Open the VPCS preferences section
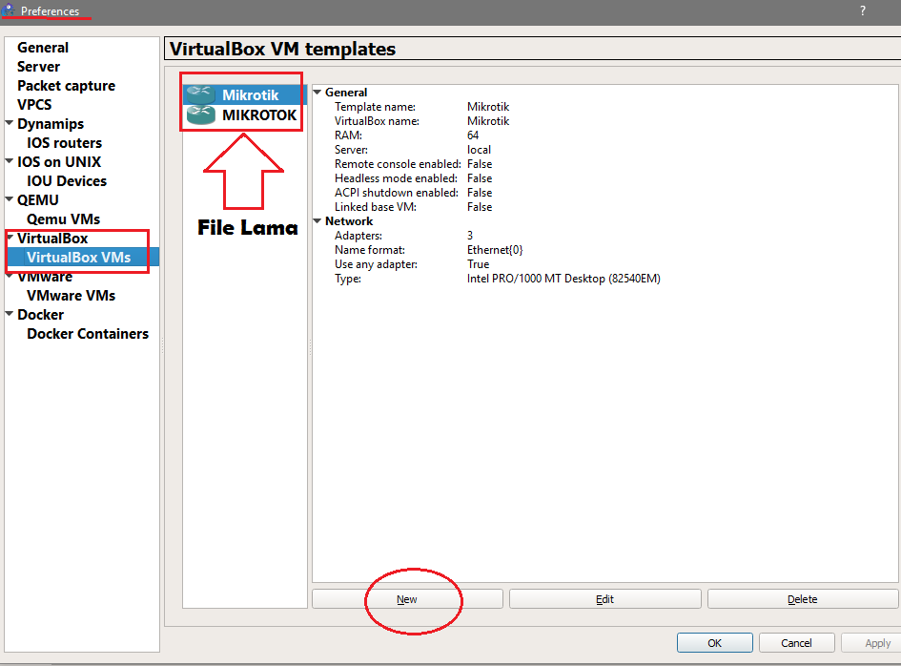This screenshot has width=901, height=666. (34, 105)
